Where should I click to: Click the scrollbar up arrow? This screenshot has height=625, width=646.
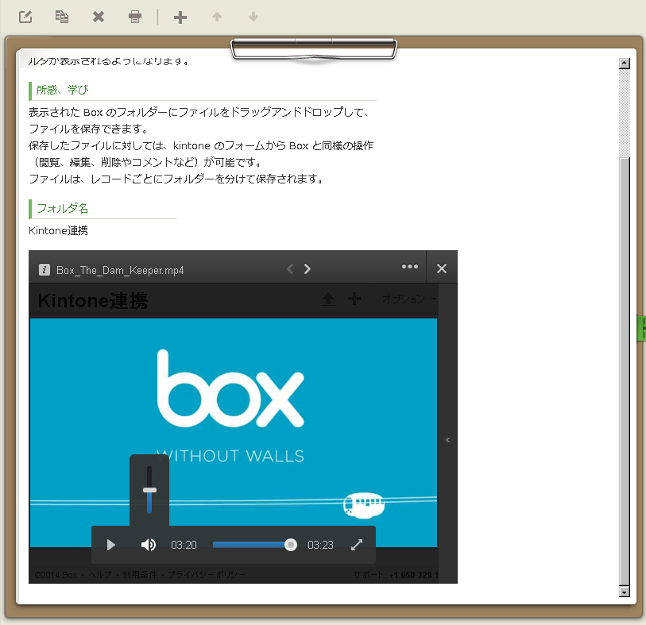click(x=625, y=64)
